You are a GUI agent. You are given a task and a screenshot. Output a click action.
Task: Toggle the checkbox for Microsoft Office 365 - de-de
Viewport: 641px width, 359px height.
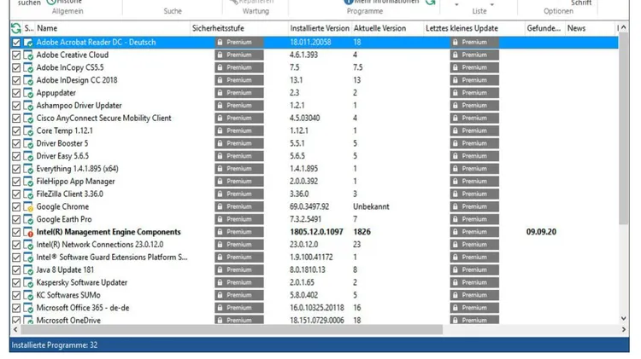point(16,308)
